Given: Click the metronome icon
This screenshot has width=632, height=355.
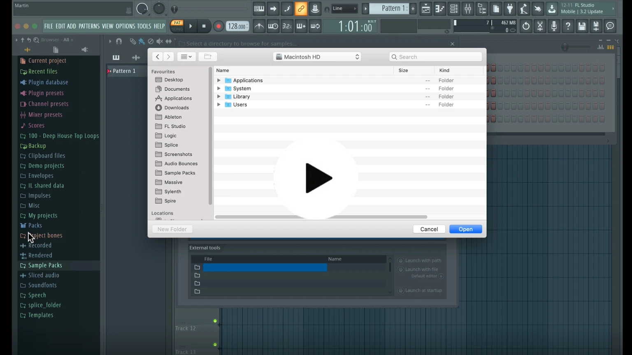Looking at the screenshot, I should 259,26.
